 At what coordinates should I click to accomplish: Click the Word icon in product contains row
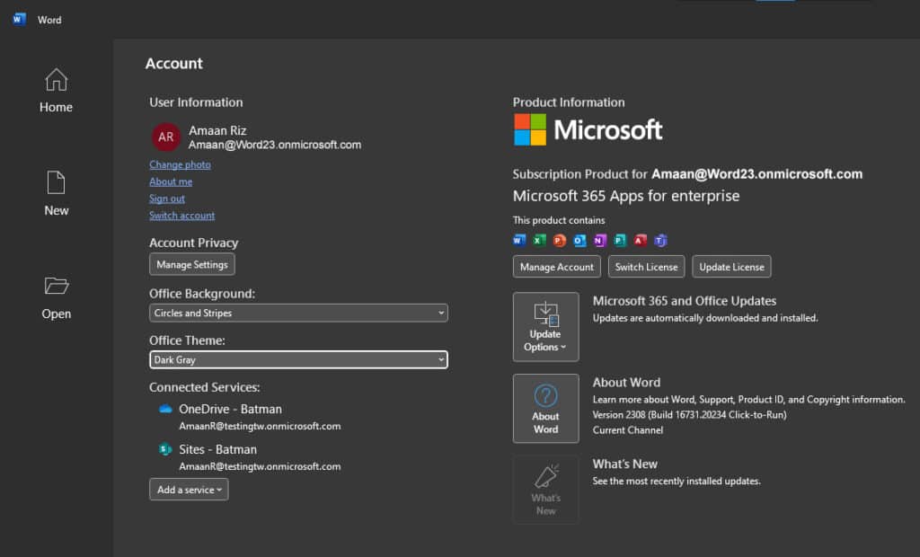[x=518, y=240]
